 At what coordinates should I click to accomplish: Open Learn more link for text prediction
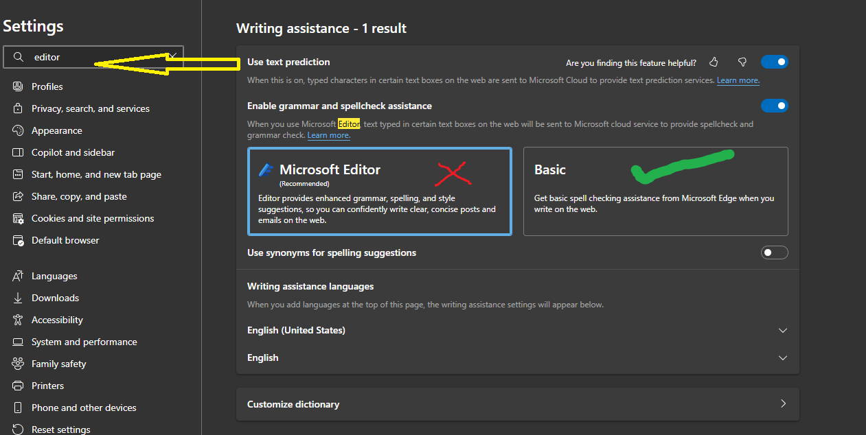pos(738,80)
